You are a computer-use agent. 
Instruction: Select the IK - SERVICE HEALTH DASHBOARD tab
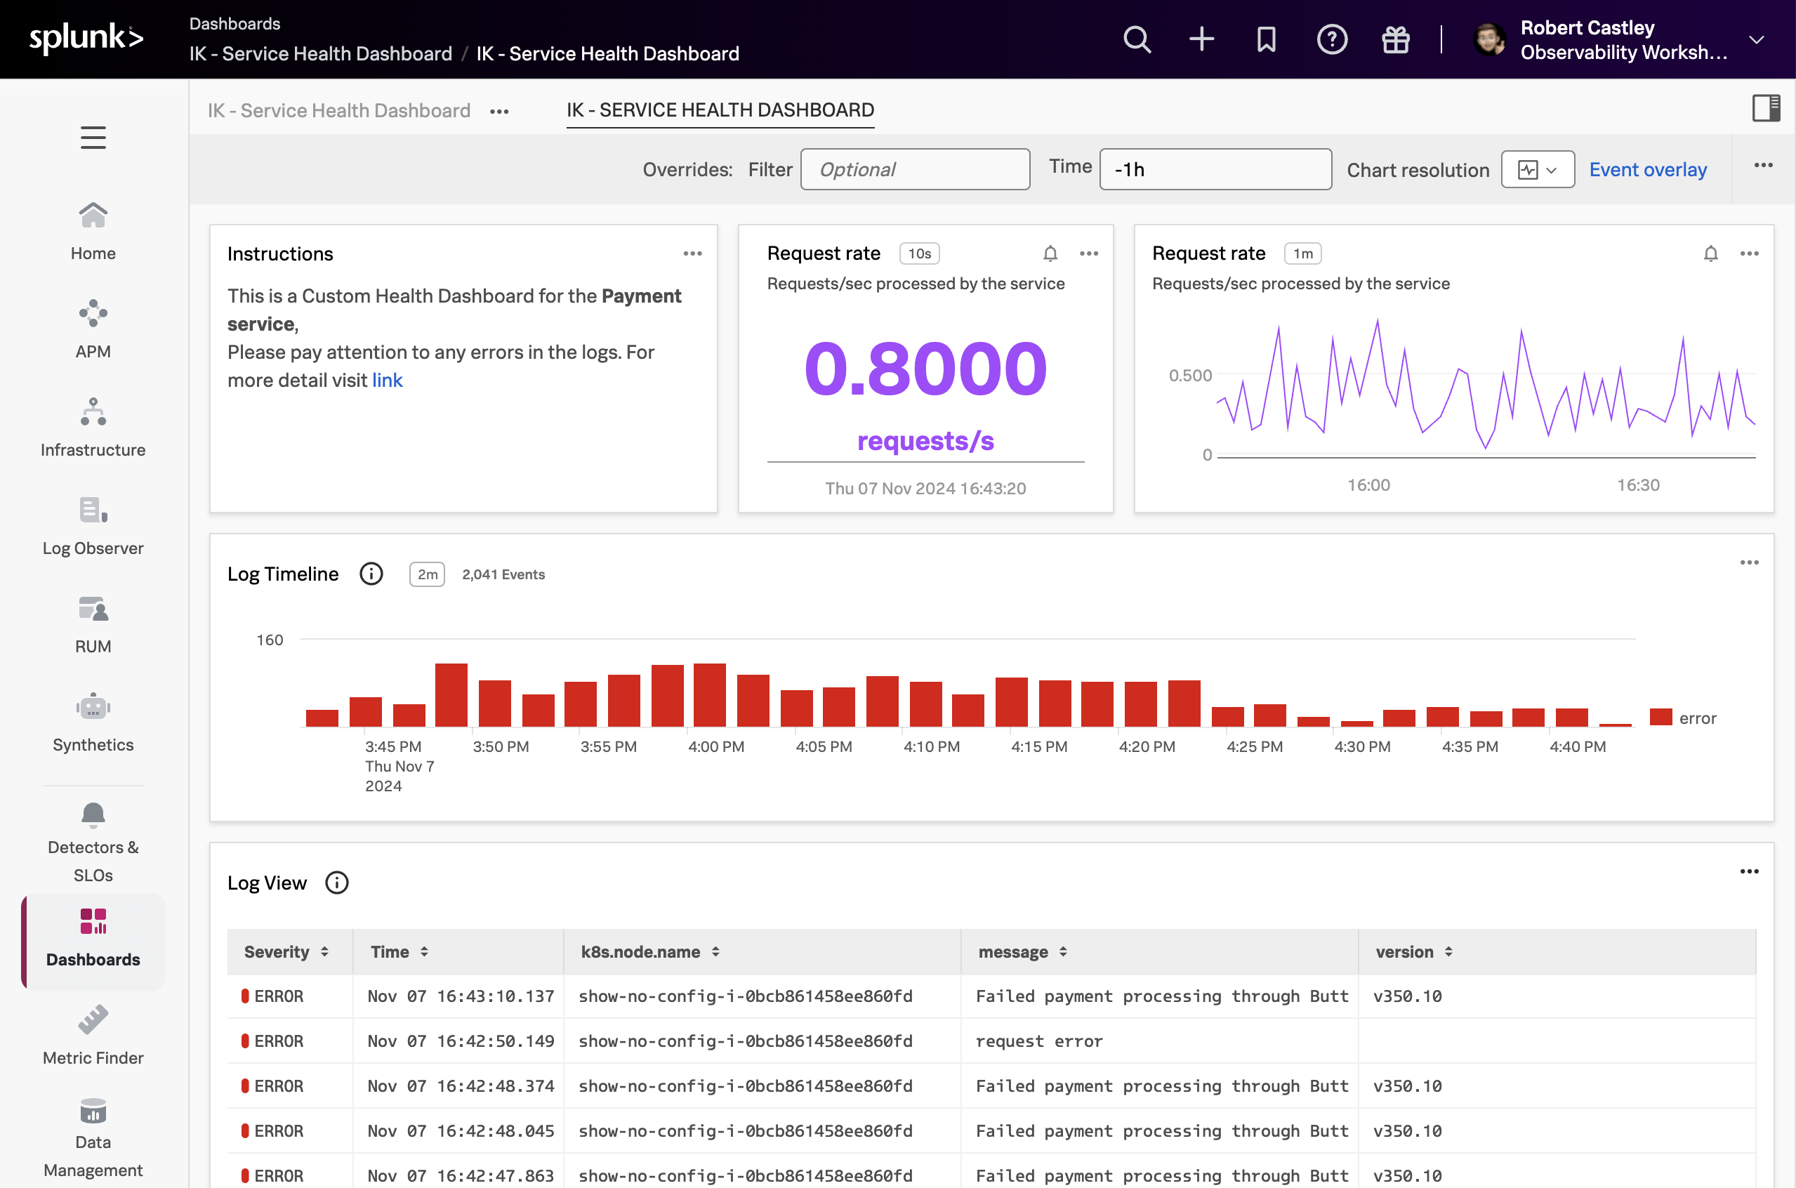pos(720,111)
